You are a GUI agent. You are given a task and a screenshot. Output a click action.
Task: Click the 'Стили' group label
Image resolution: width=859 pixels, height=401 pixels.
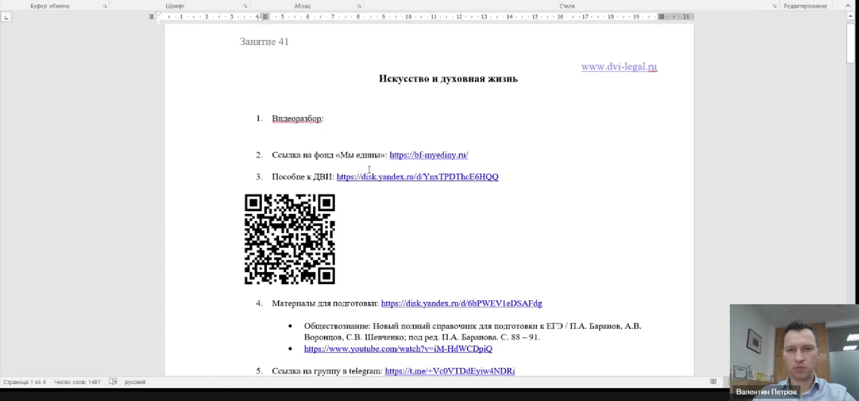click(x=567, y=6)
